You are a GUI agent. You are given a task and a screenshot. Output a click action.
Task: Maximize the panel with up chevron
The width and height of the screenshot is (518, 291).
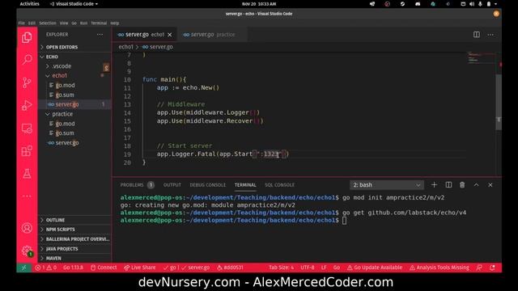[476, 185]
